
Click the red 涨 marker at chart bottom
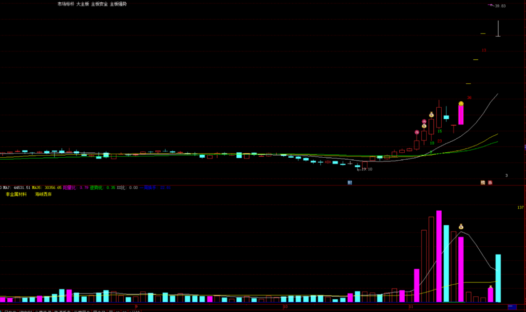point(490,183)
